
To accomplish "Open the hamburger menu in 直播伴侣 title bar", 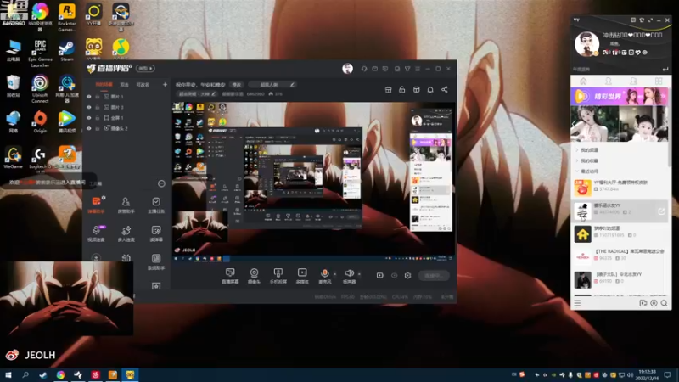I will click(418, 69).
